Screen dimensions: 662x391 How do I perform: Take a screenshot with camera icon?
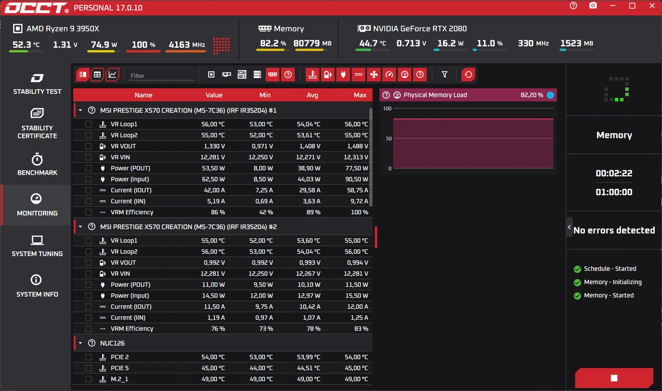[593, 6]
